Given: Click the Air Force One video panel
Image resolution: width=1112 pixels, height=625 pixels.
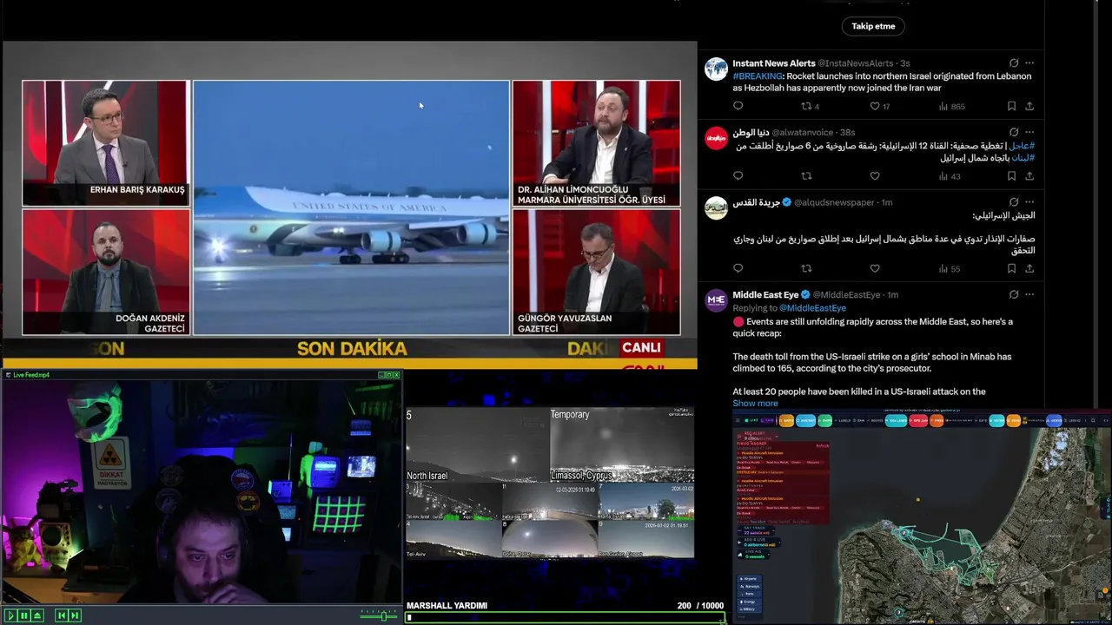Looking at the screenshot, I should [351, 207].
